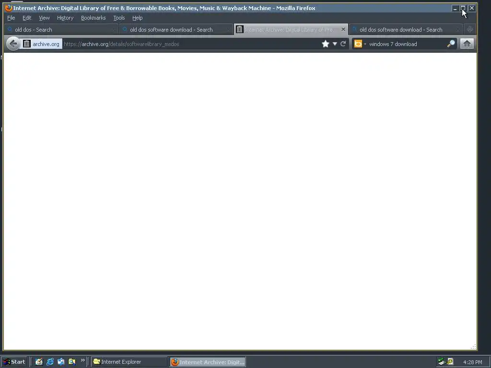Switch to the 'old dos - Search' tab

[x=61, y=30]
